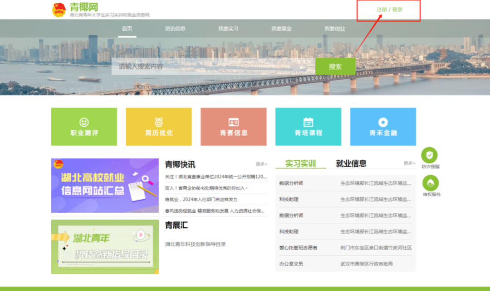Open the 湖北高校就业信息网站汇总 banner
Image resolution: width=490 pixels, height=291 pixels.
[105, 186]
